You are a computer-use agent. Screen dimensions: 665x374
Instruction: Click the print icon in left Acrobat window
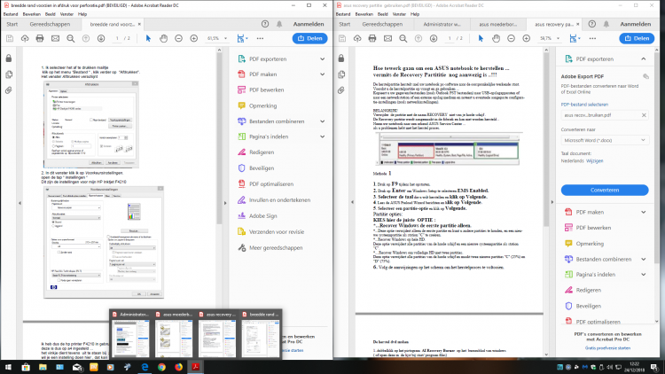click(x=40, y=39)
